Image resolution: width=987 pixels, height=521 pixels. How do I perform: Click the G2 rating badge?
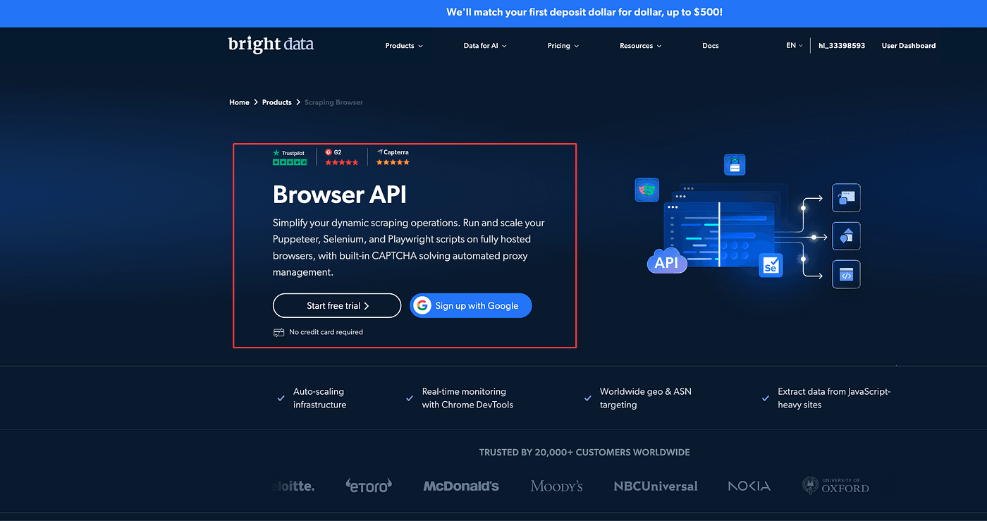341,157
